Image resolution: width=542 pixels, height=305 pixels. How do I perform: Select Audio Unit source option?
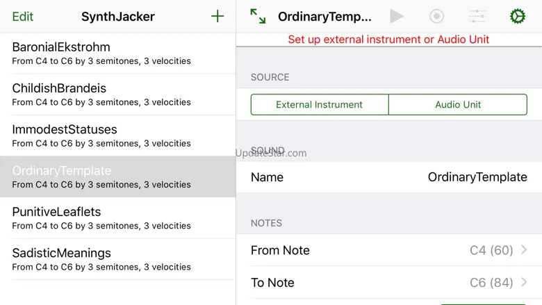coord(458,105)
